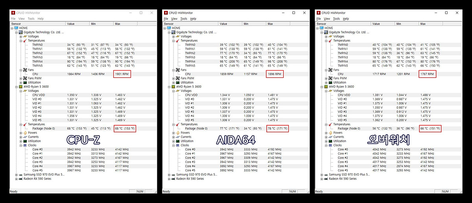Open the Help menu in AIDA64 window

point(193,18)
